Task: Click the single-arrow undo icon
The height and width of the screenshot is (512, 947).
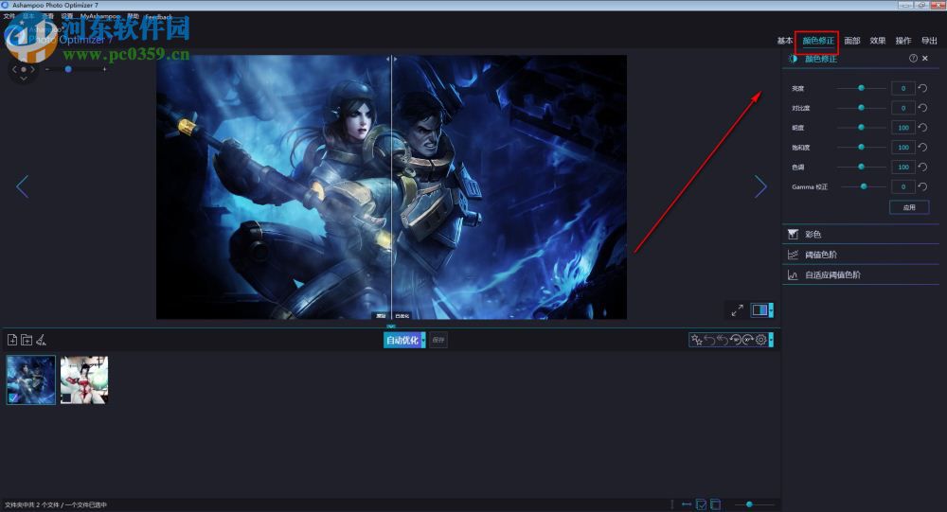Action: [709, 340]
